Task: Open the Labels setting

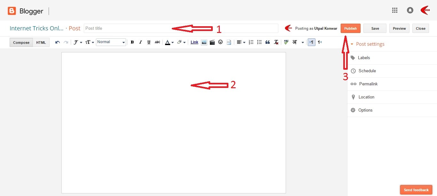Action: coord(364,58)
